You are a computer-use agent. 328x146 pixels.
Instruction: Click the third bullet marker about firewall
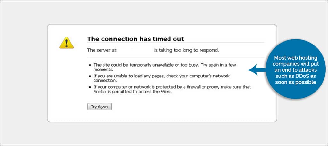coord(90,87)
